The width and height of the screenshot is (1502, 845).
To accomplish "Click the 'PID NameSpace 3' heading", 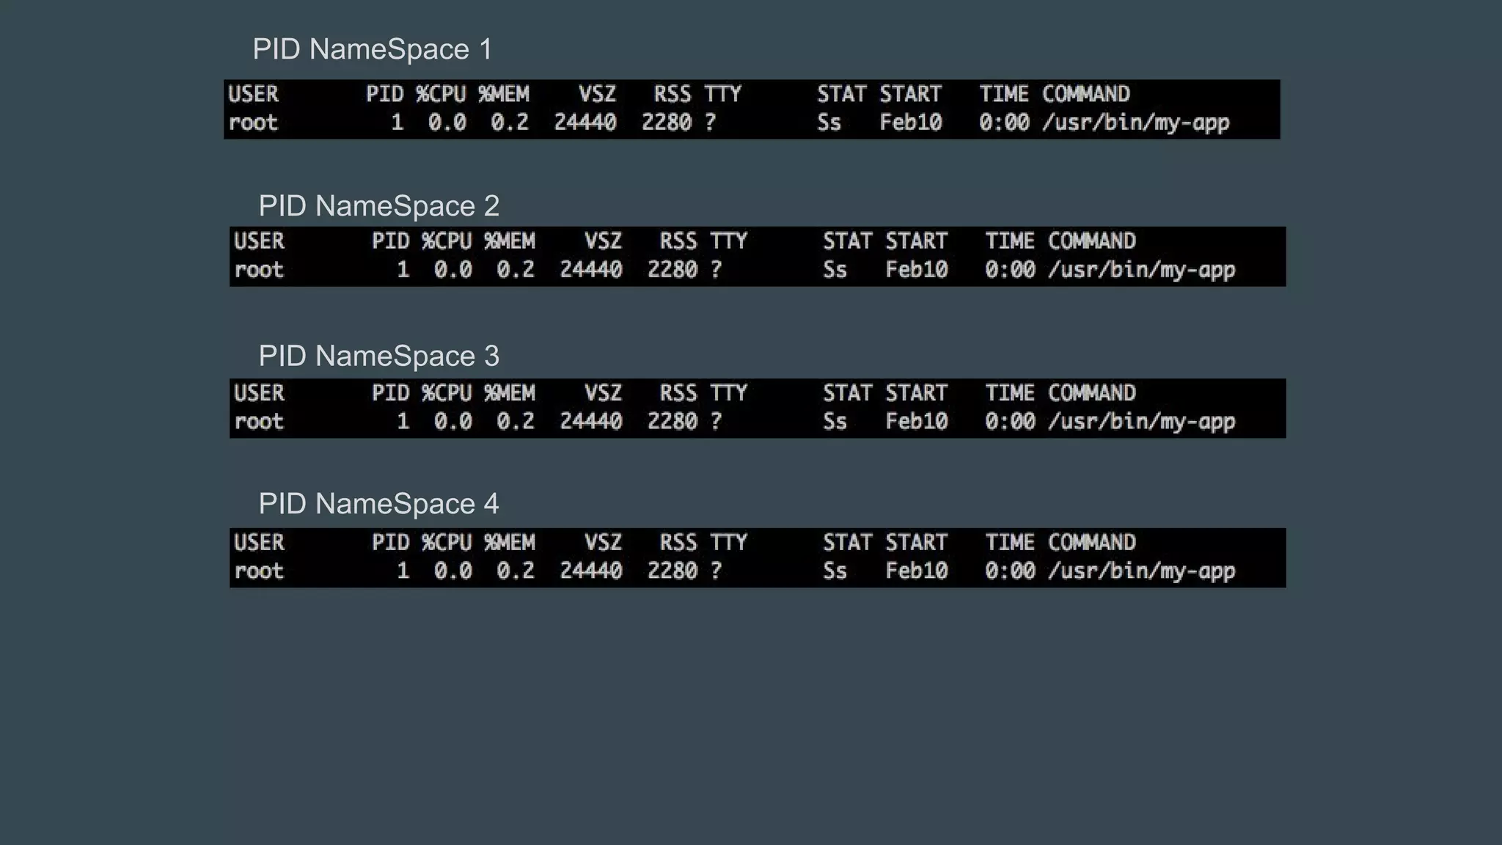I will (x=379, y=356).
